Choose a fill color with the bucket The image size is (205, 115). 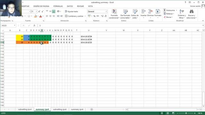(36, 16)
